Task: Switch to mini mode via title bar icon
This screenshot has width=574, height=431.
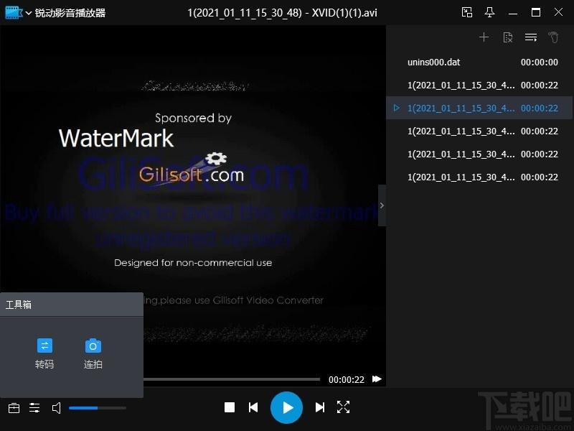Action: tap(467, 12)
